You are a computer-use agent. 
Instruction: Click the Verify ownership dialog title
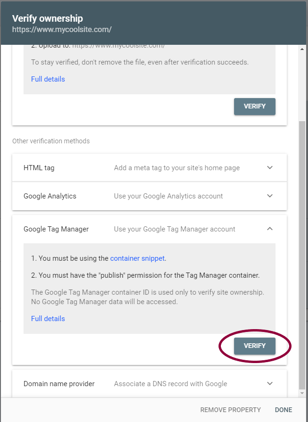[x=48, y=18]
